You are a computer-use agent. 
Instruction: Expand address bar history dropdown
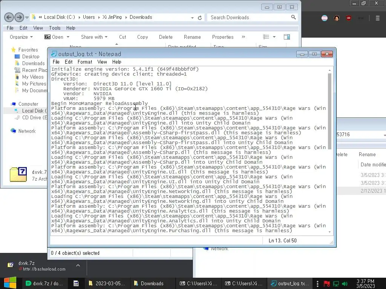tap(192, 18)
